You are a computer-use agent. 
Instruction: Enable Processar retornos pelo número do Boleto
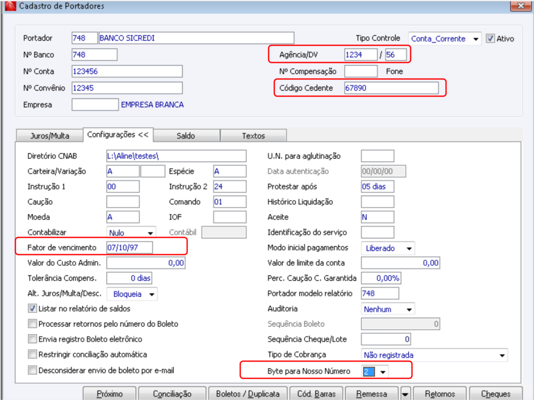tap(32, 324)
